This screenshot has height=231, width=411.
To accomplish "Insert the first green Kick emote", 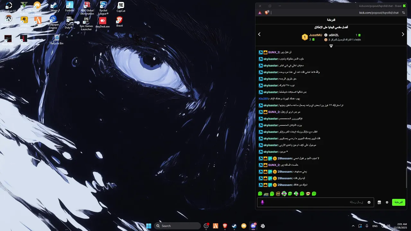I will coord(260,193).
